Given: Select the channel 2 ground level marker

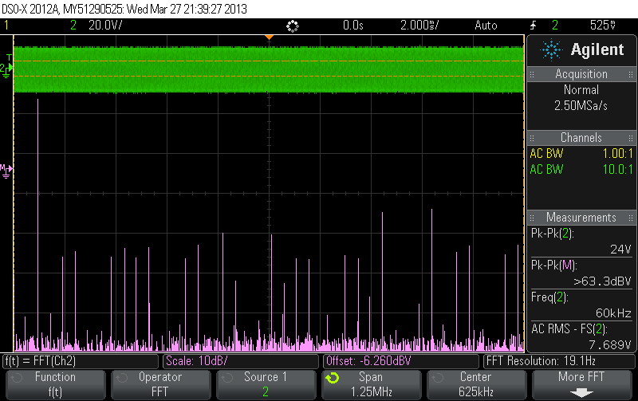Looking at the screenshot, I should (x=6, y=70).
